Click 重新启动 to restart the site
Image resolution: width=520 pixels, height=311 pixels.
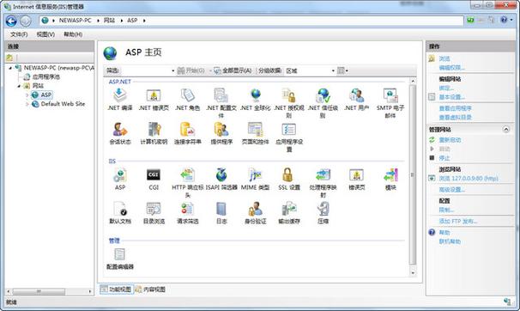450,140
